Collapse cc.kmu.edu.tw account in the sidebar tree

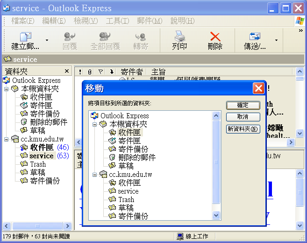tap(6, 139)
